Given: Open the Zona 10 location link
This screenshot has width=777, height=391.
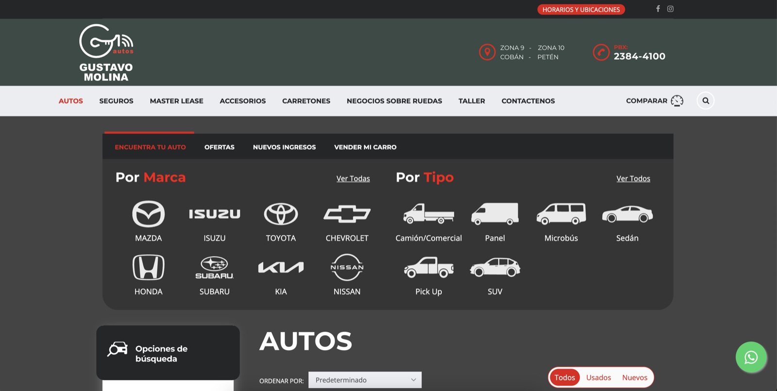Looking at the screenshot, I should click(x=551, y=48).
